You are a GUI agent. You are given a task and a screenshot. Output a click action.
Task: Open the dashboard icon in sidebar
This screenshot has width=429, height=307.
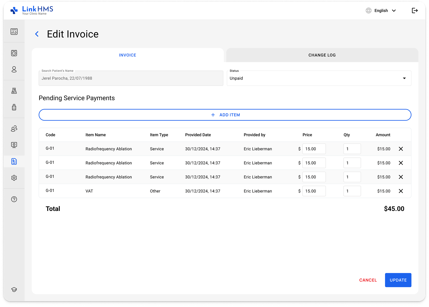(x=14, y=32)
